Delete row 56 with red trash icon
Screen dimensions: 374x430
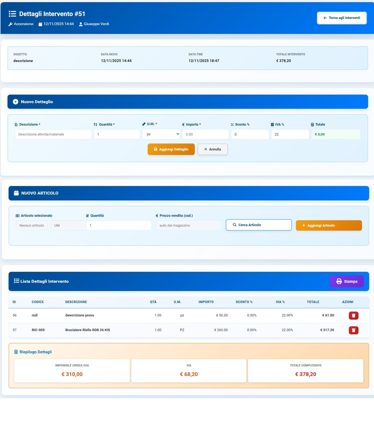click(353, 315)
